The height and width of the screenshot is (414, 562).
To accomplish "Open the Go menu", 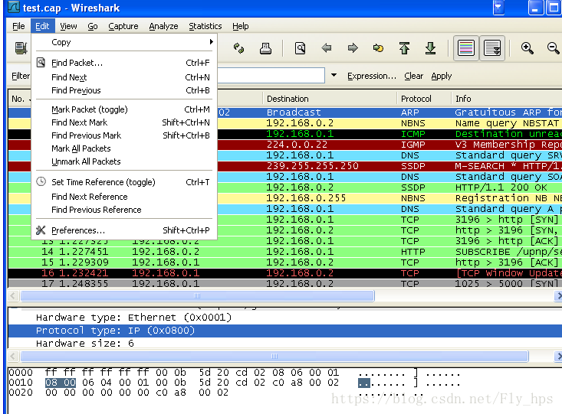I will click(x=93, y=26).
